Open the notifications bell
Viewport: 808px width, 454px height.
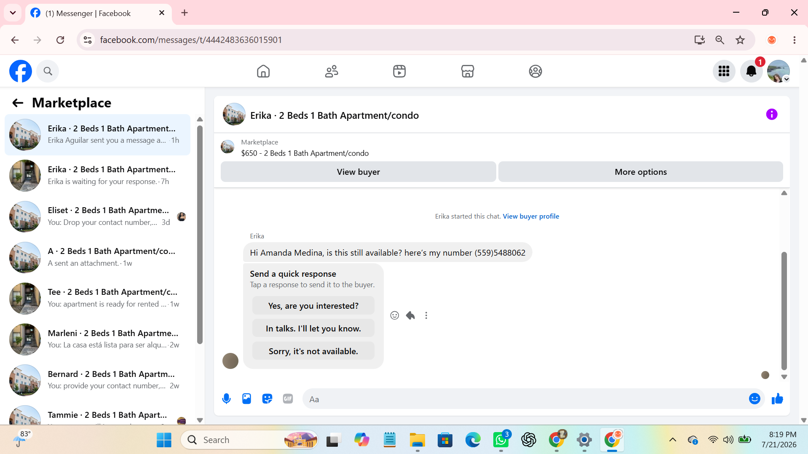pyautogui.click(x=751, y=71)
